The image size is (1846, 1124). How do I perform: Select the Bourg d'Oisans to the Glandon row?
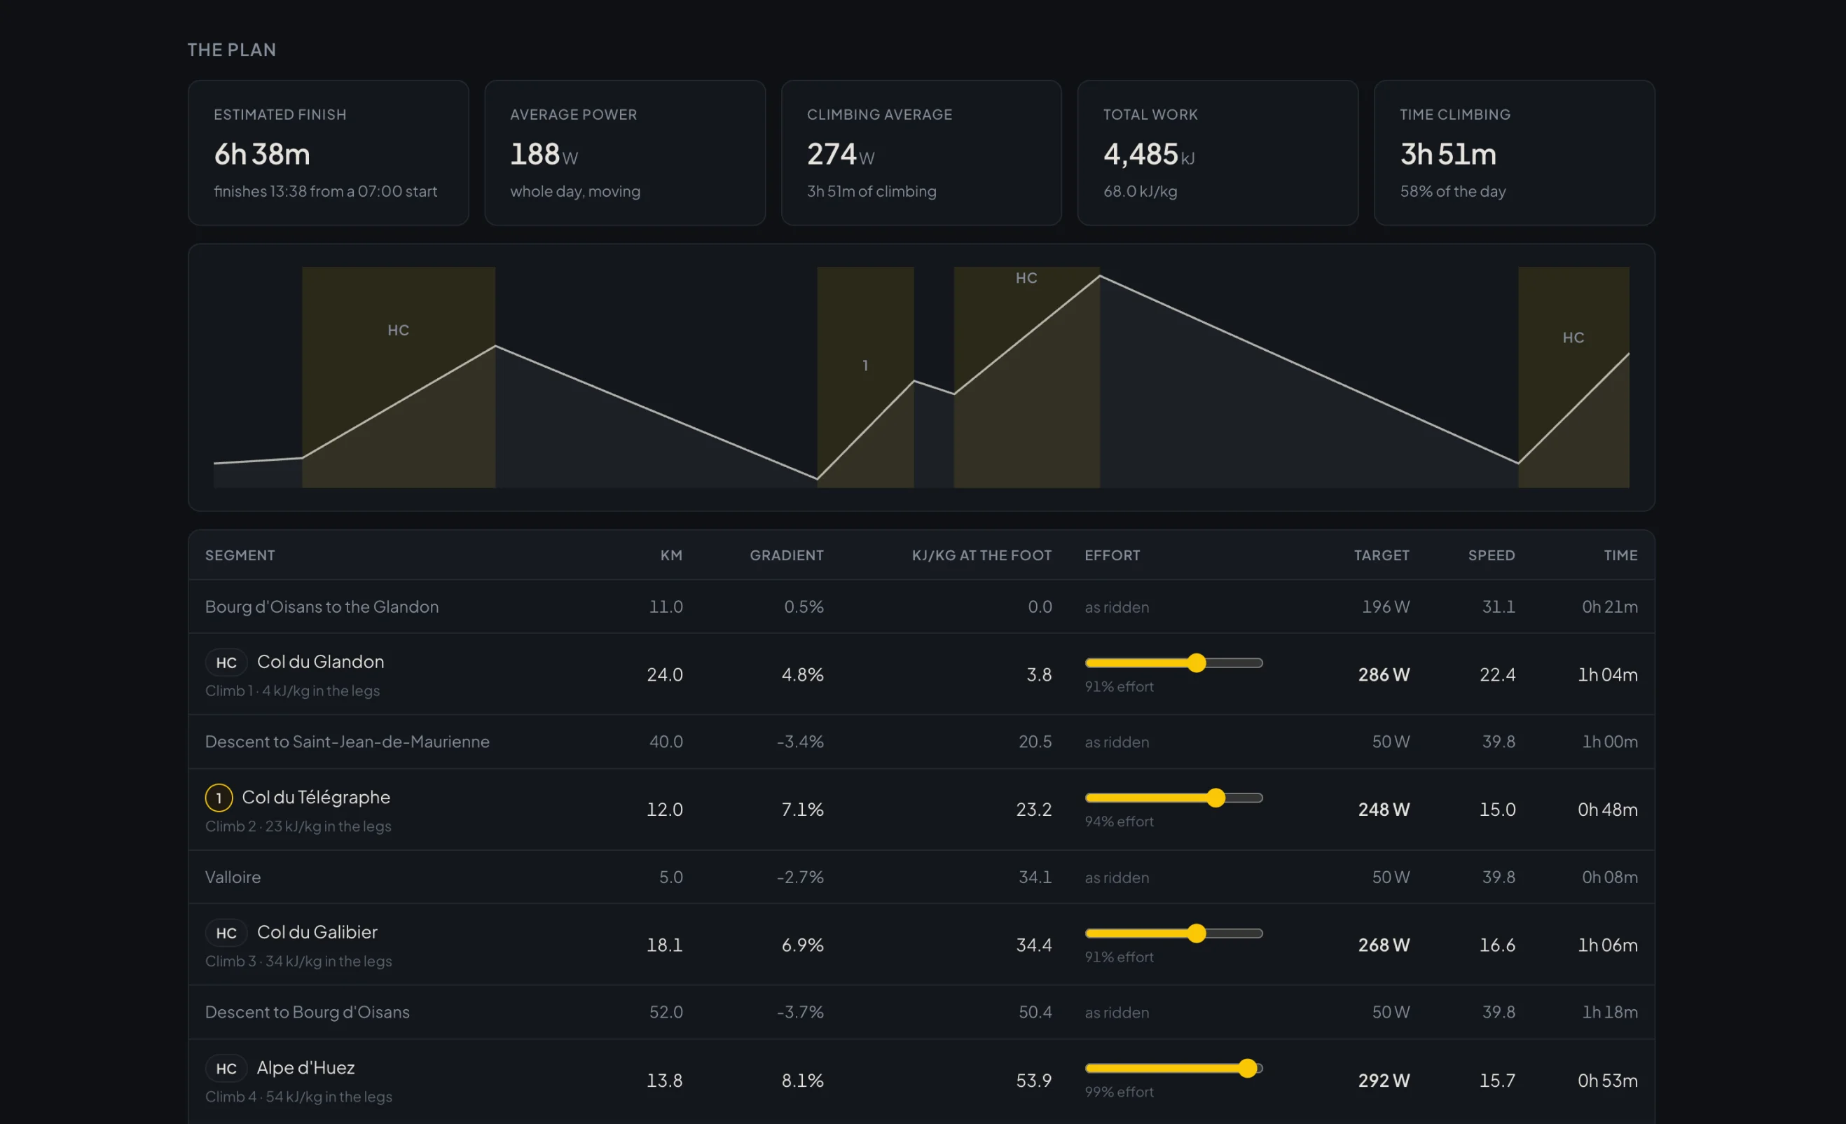[x=921, y=606]
